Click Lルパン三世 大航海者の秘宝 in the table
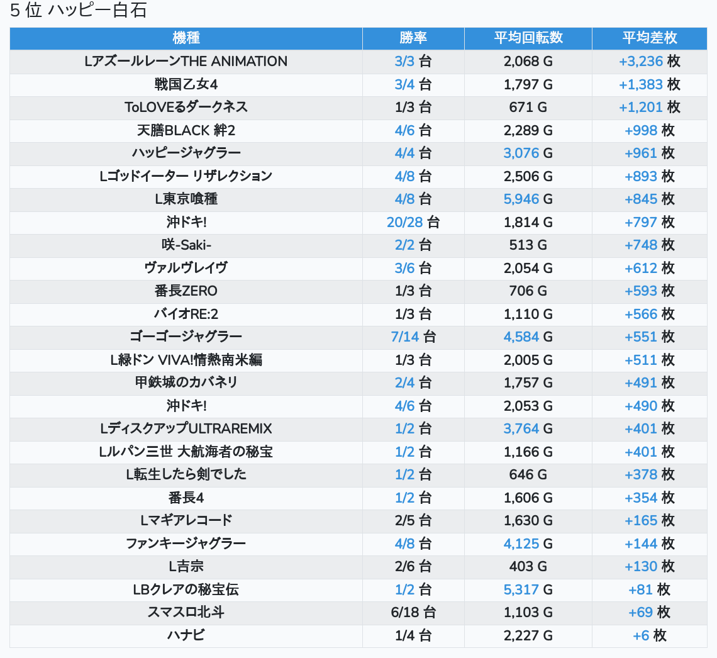The width and height of the screenshot is (717, 658). click(x=186, y=452)
